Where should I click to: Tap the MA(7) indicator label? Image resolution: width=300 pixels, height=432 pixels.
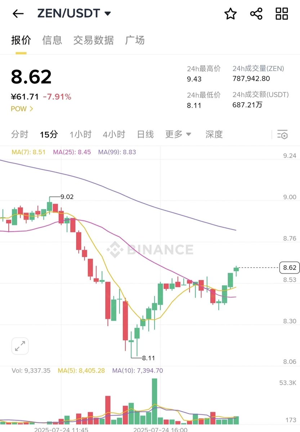pos(28,152)
